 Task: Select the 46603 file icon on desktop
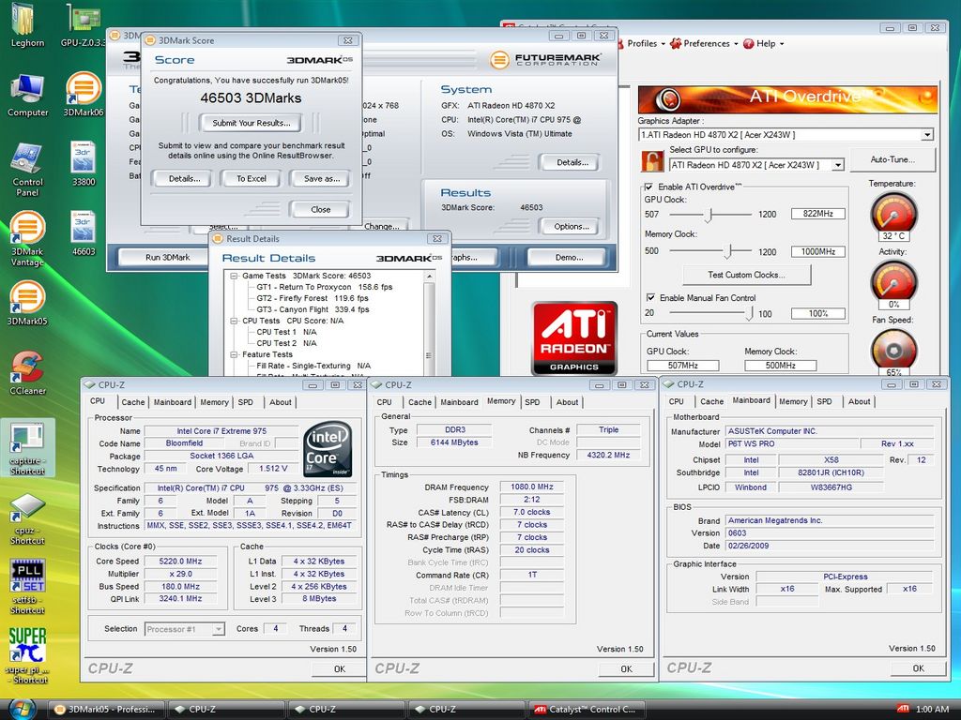[x=84, y=233]
